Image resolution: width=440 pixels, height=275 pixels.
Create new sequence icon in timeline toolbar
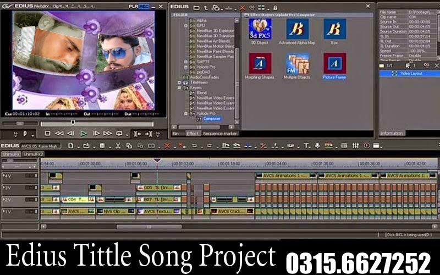point(71,146)
